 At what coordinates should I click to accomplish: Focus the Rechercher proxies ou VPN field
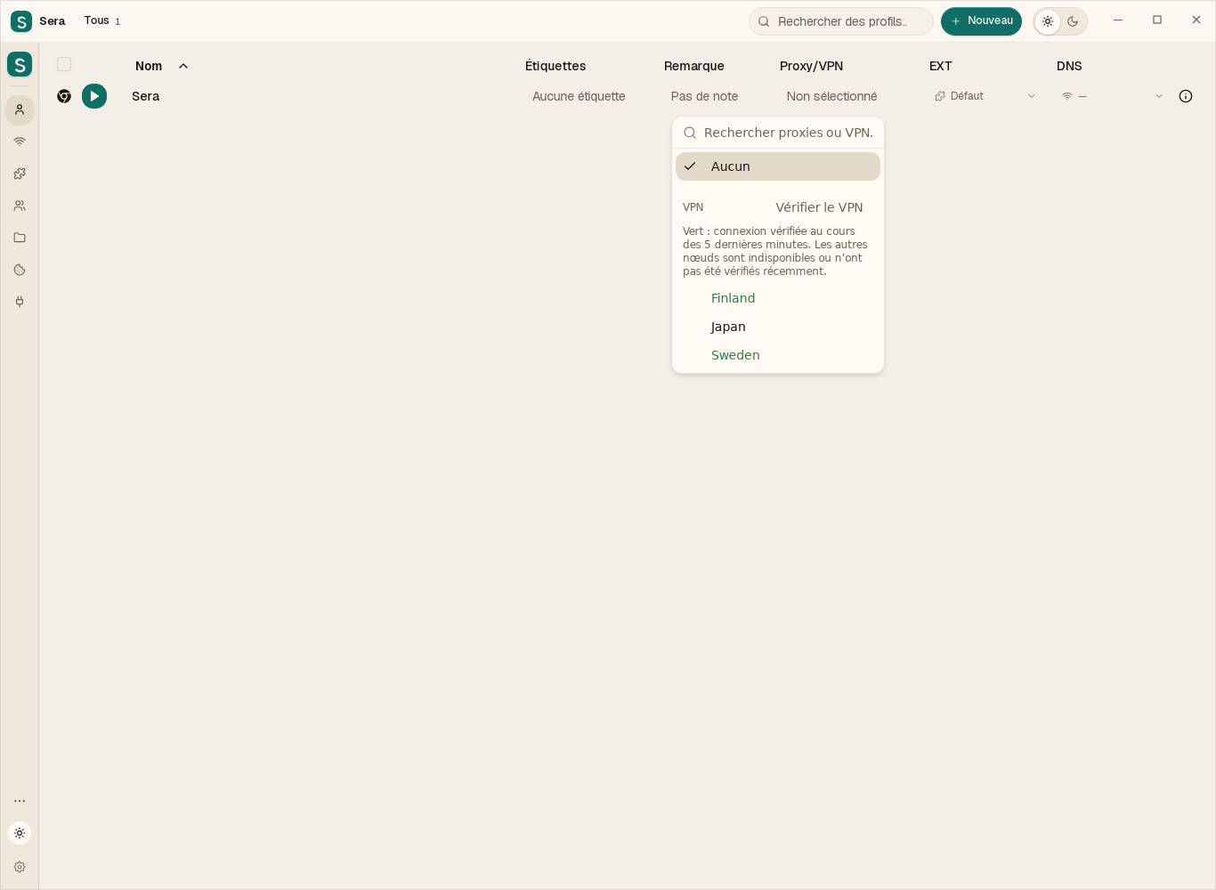pos(778,133)
